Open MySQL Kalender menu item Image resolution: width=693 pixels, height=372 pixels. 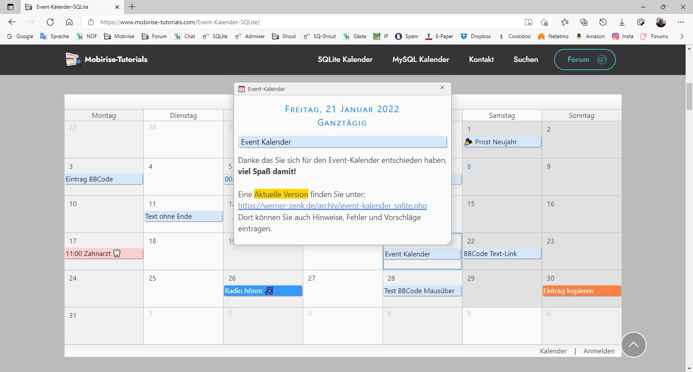pos(421,59)
